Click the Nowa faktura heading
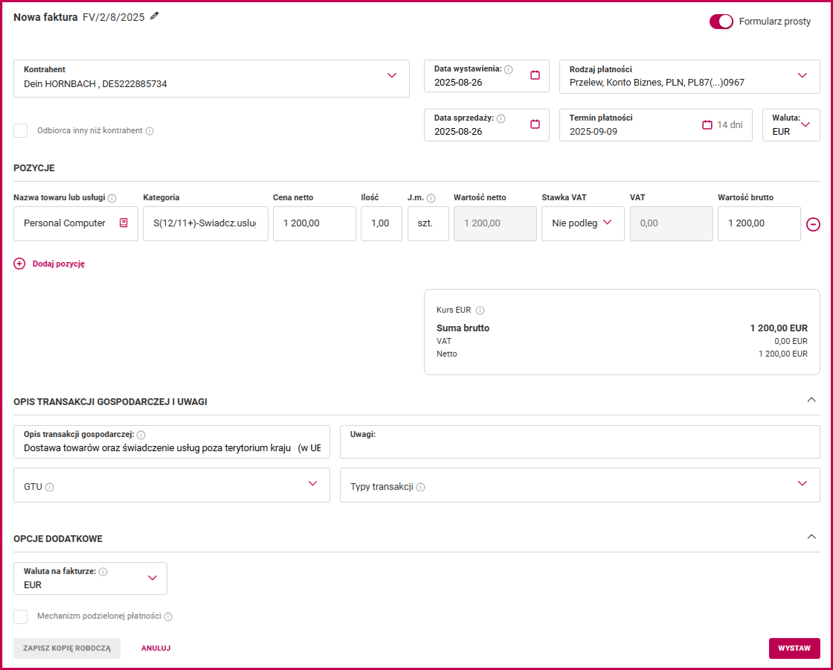This screenshot has height=670, width=833. (x=45, y=17)
